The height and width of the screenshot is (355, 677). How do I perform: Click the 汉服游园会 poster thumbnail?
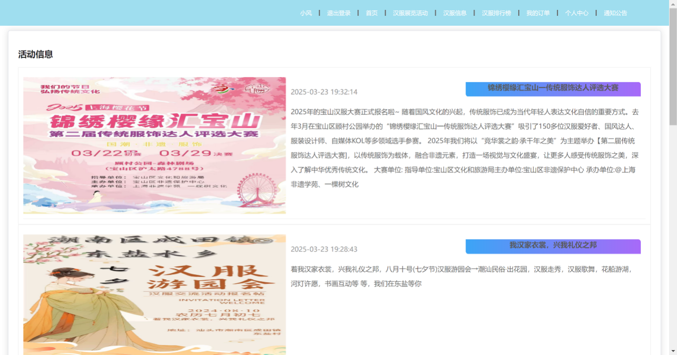[154, 295]
